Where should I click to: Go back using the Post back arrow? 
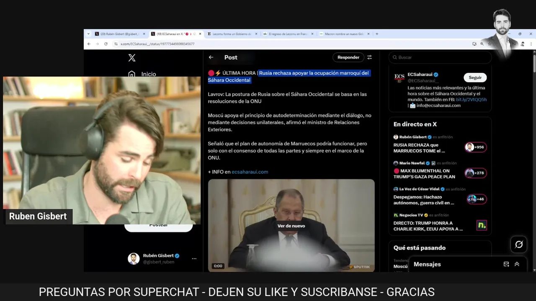pos(211,57)
